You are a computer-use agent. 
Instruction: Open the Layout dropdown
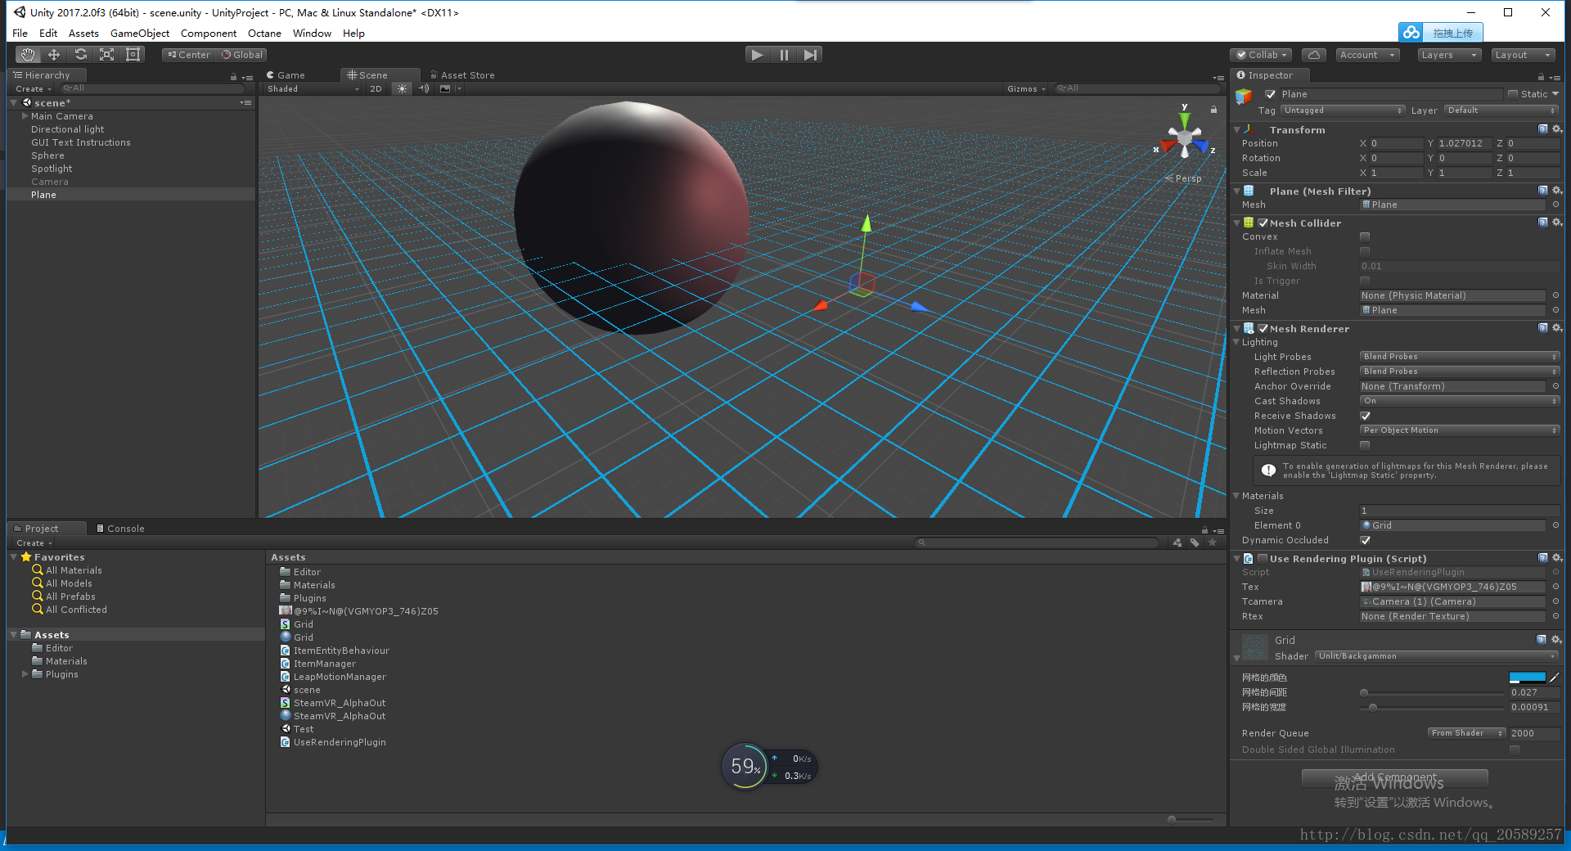point(1523,55)
